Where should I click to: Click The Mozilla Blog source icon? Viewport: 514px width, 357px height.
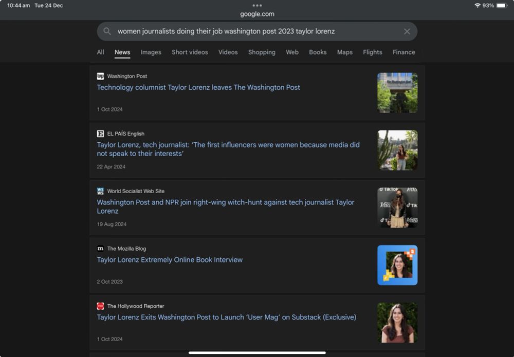pyautogui.click(x=100, y=248)
